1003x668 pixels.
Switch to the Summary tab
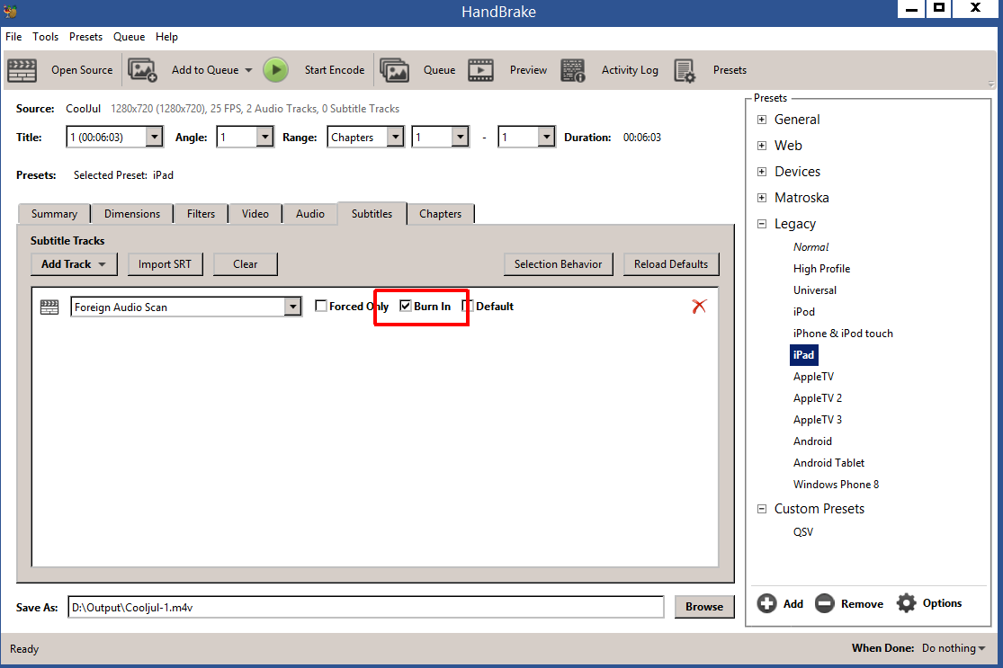54,213
